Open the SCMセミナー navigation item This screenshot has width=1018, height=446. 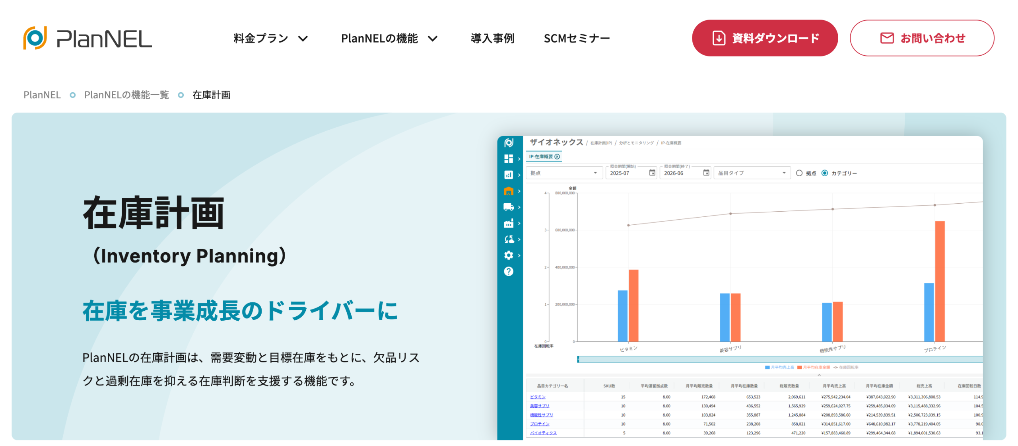[x=577, y=38]
